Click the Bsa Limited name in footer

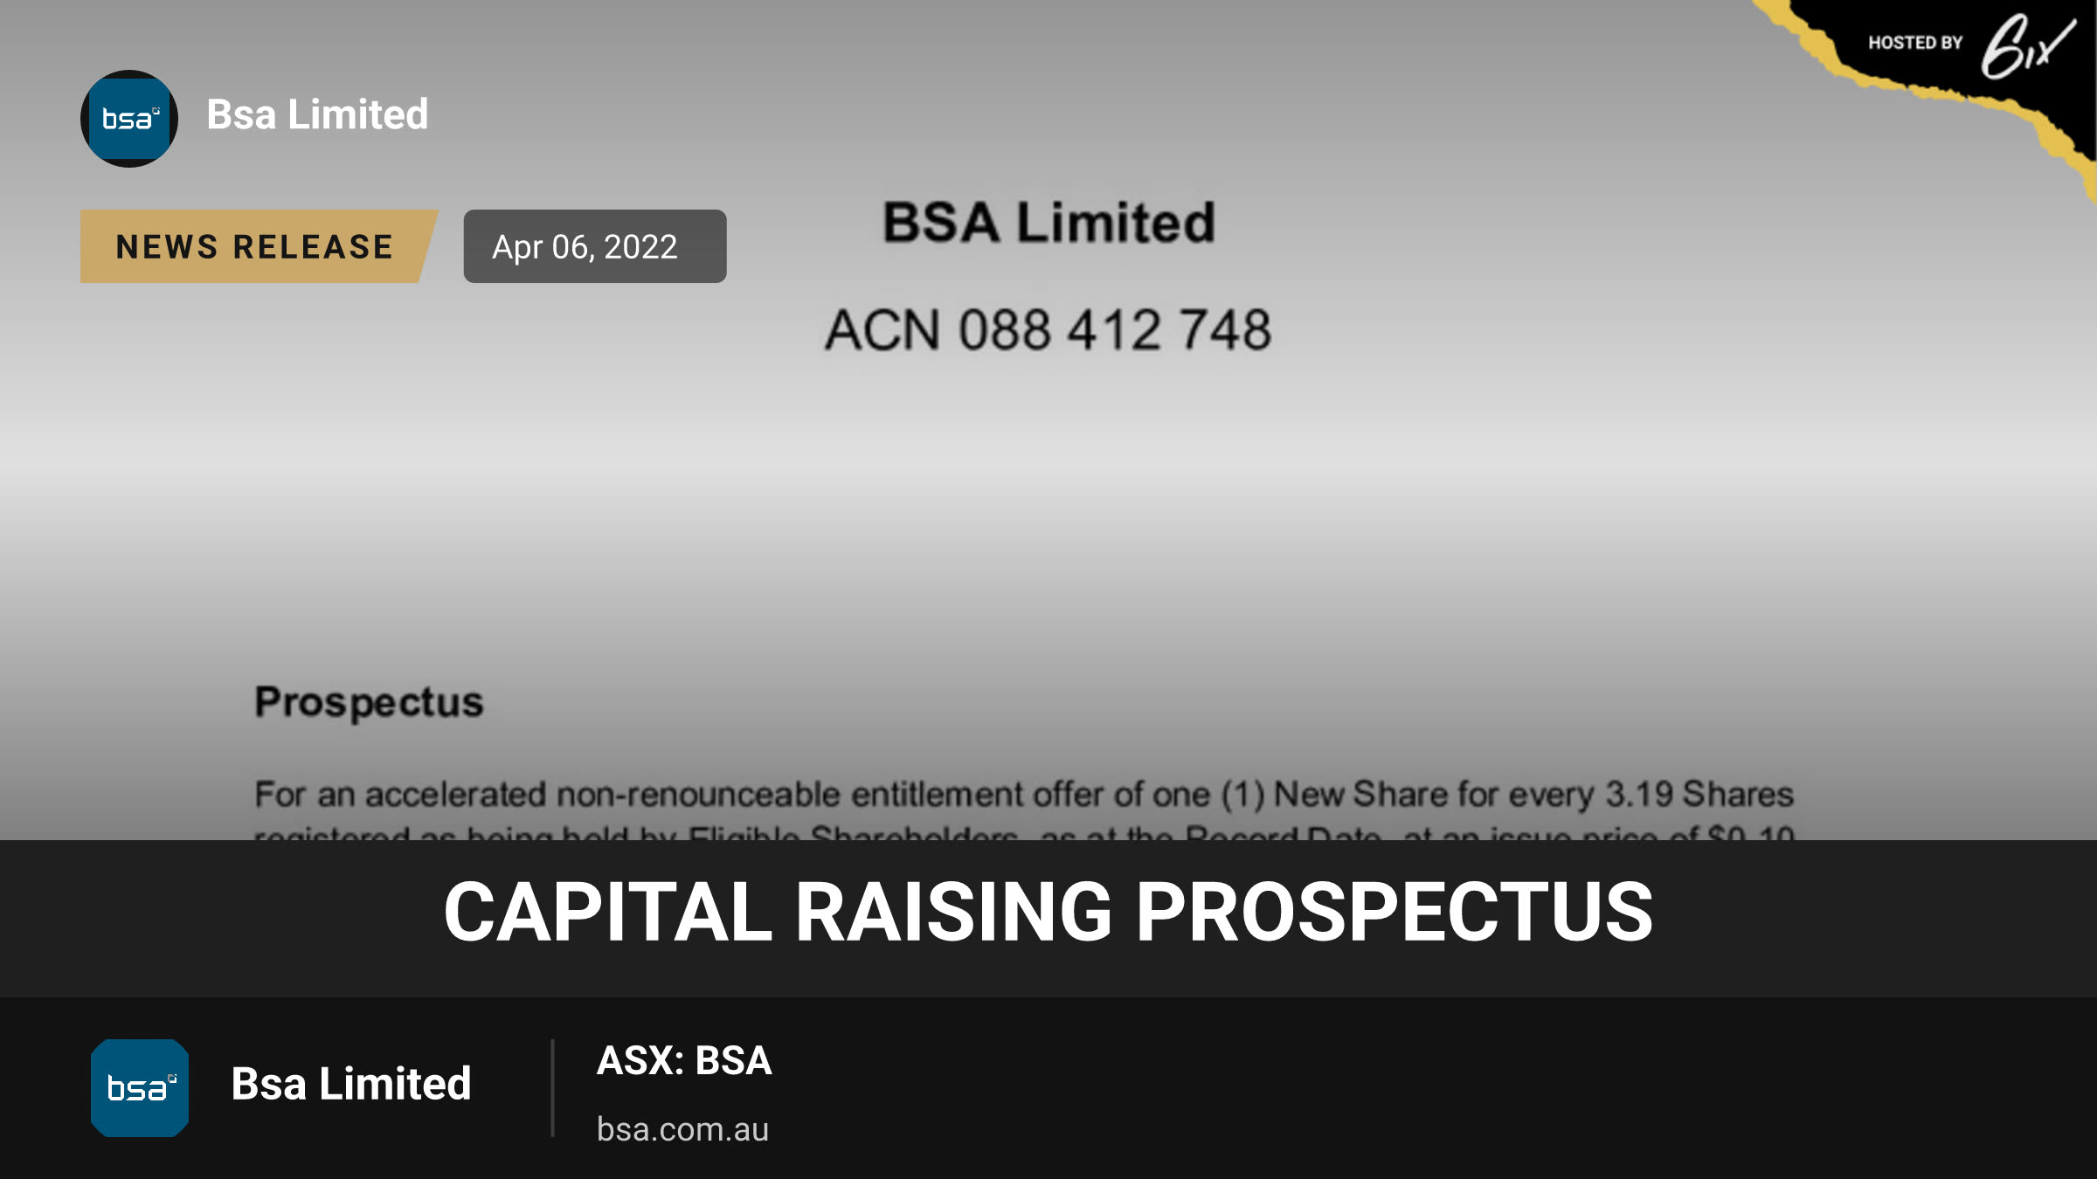[351, 1084]
